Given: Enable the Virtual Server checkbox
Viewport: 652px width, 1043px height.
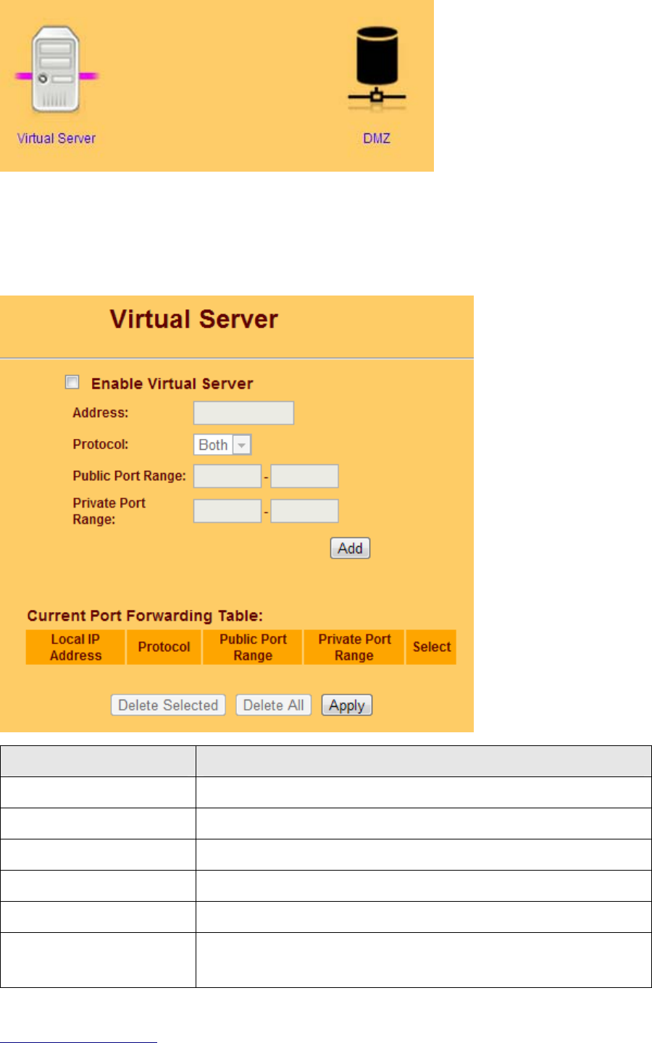Looking at the screenshot, I should (72, 382).
